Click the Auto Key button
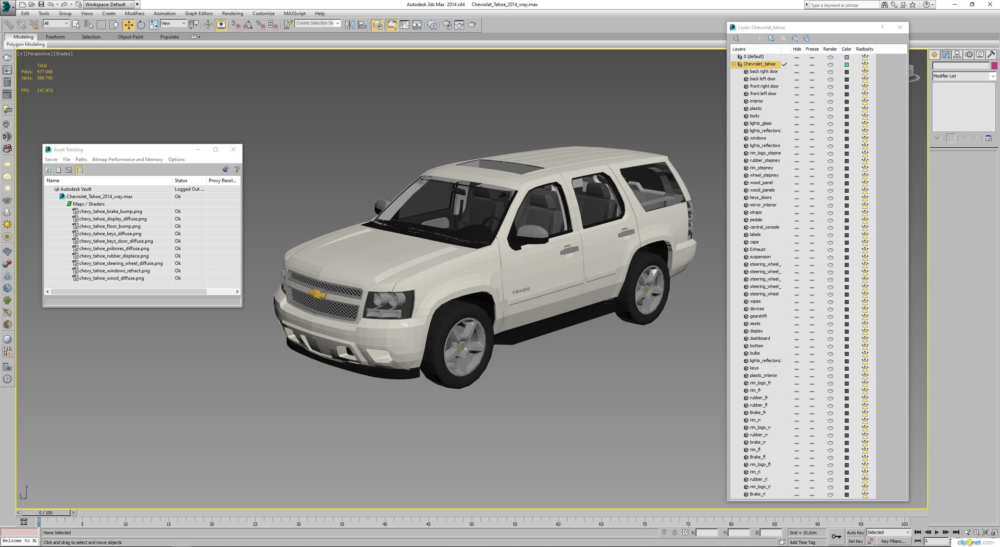Screen dimensions: 1000x547 [x=855, y=532]
